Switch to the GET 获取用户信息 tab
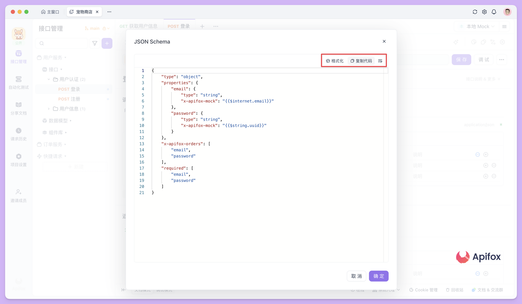 139,26
